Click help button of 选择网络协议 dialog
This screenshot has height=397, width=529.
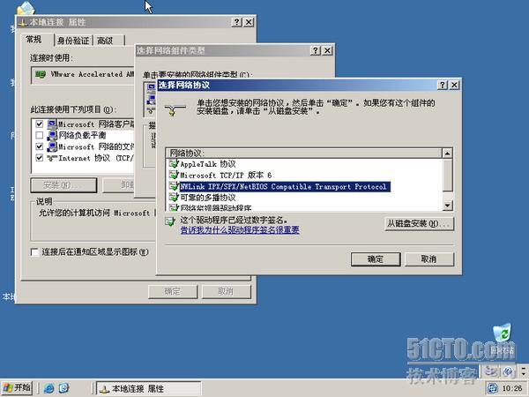coord(443,85)
